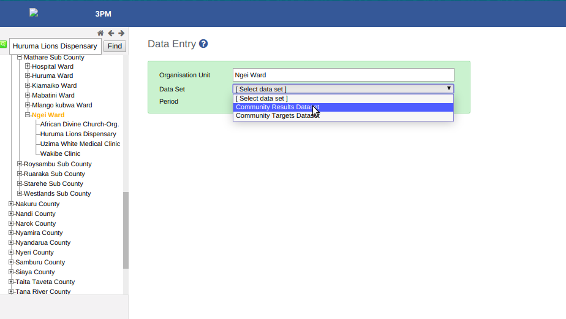
Task: Open the Data Set dropdown arrow
Action: pyautogui.click(x=448, y=88)
